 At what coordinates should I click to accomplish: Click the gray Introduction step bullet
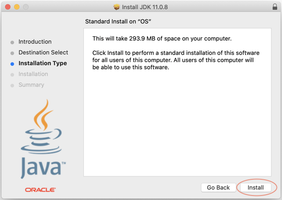[12, 42]
